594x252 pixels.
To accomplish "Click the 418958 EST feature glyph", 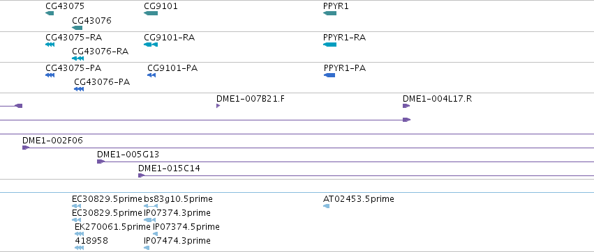I will [x=79, y=248].
